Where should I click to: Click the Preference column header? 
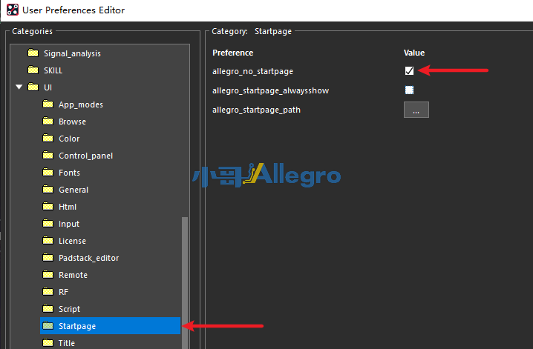[x=233, y=53]
